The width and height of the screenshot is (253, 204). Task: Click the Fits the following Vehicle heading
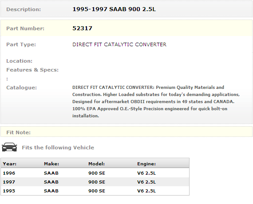tap(58, 148)
